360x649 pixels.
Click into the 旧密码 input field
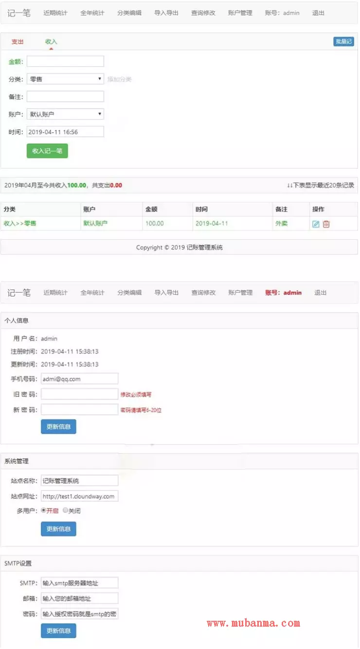click(x=79, y=394)
